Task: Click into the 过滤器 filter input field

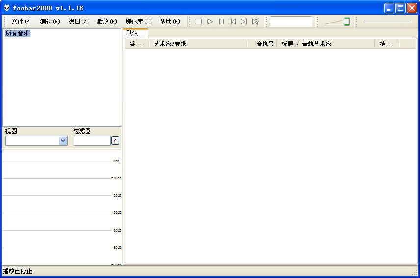Action: click(x=92, y=140)
